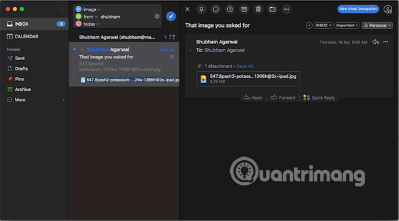Click the unread blue dot on Shubham email
This screenshot has height=221, width=399.
pos(74,49)
